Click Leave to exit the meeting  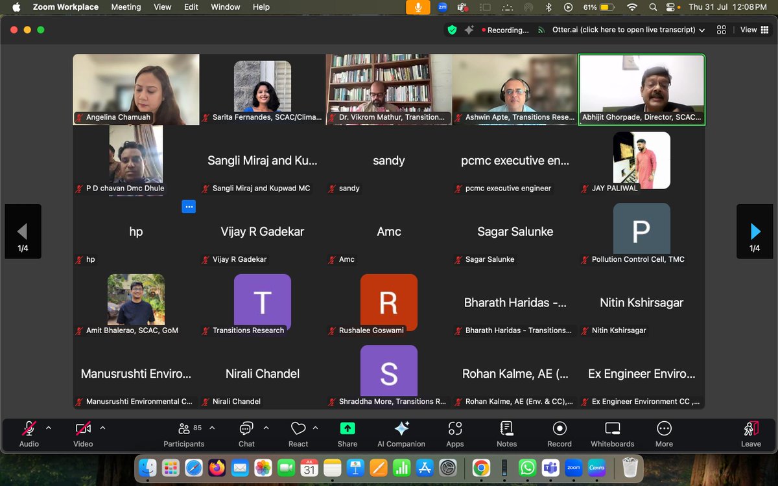pyautogui.click(x=751, y=434)
